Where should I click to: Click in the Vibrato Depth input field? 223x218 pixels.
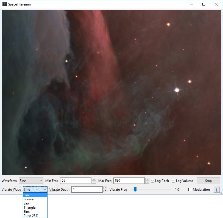pyautogui.click(x=87, y=189)
